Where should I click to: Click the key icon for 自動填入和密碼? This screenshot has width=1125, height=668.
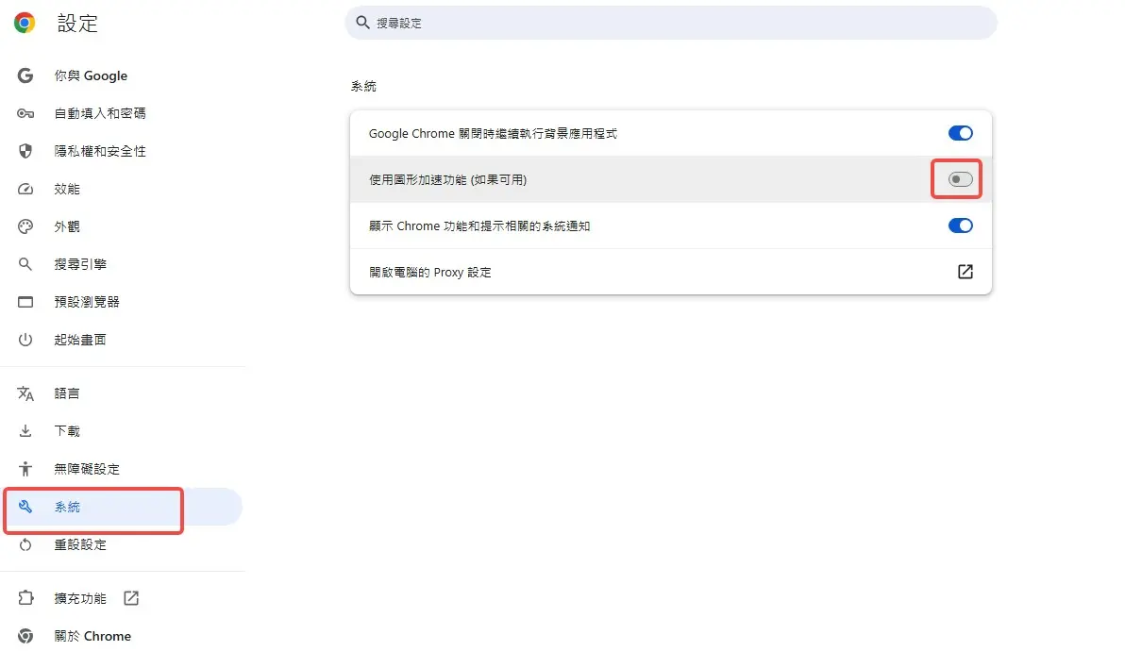25,113
